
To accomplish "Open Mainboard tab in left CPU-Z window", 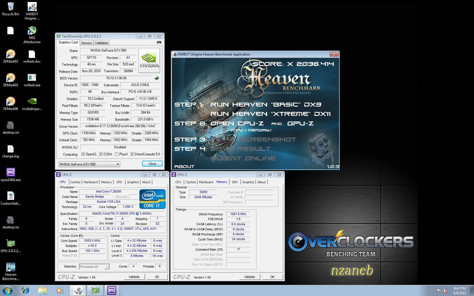I will pyautogui.click(x=90, y=182).
